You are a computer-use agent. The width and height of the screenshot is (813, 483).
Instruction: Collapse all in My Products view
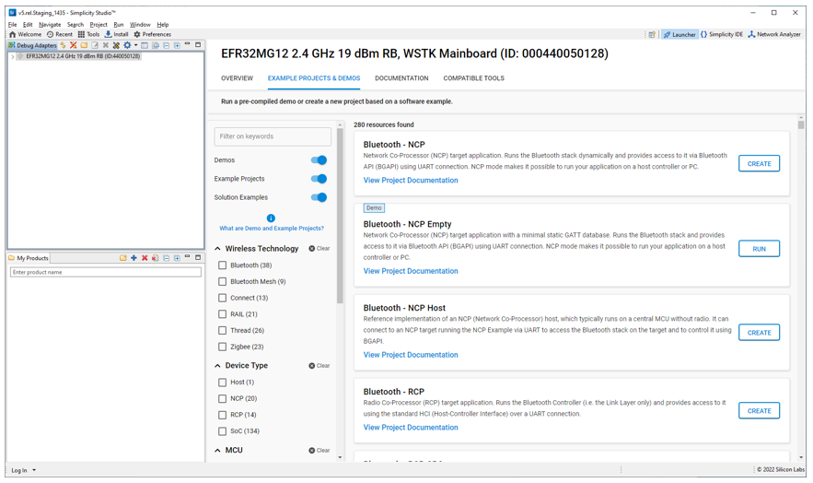166,258
